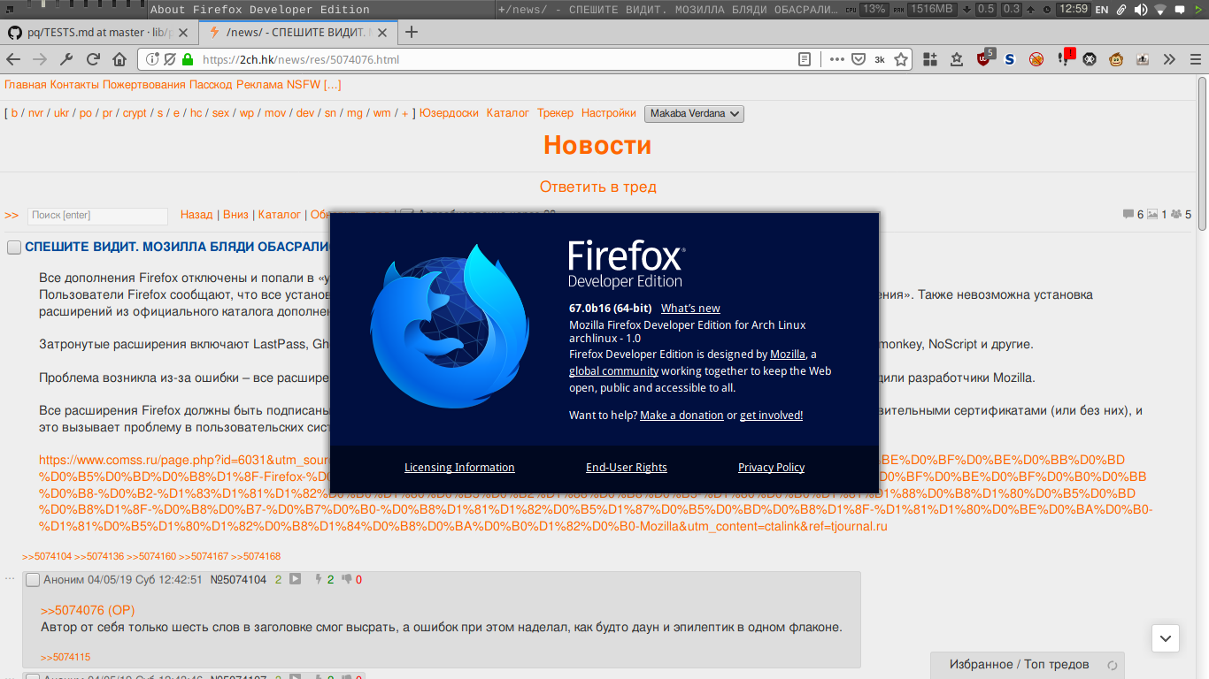The width and height of the screenshot is (1209, 679).
Task: Close the pq/TESTS.md GitHub tab
Action: pyautogui.click(x=182, y=33)
